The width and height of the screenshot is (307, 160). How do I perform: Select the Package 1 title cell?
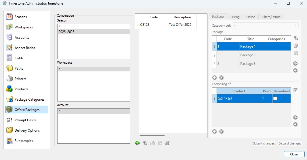click(250, 46)
